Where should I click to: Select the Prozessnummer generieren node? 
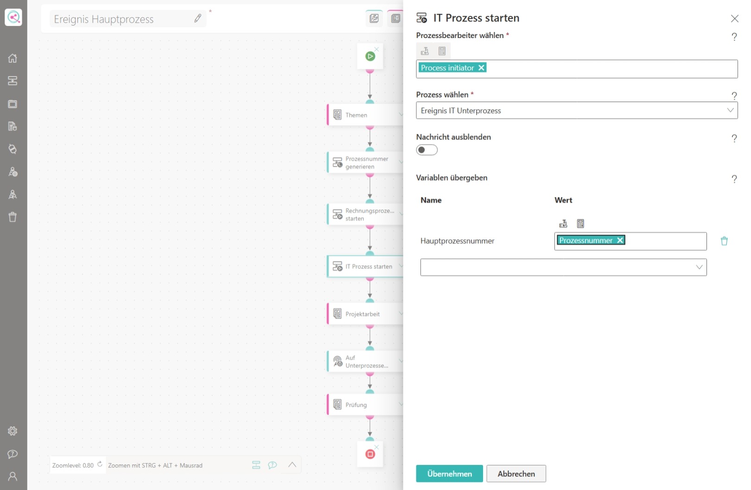[365, 163]
